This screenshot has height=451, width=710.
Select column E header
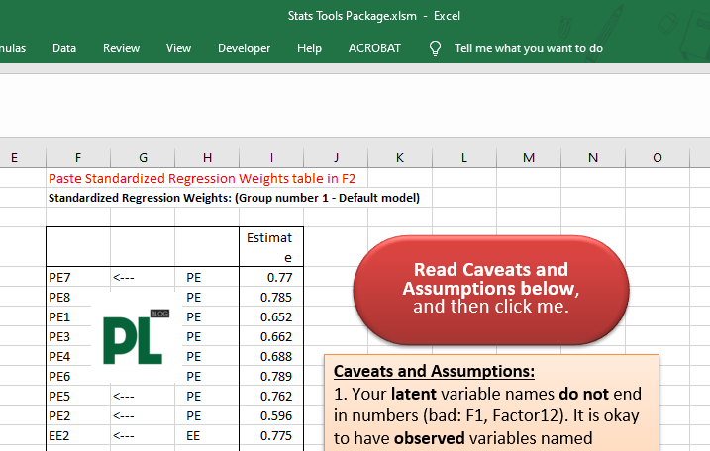(x=23, y=158)
